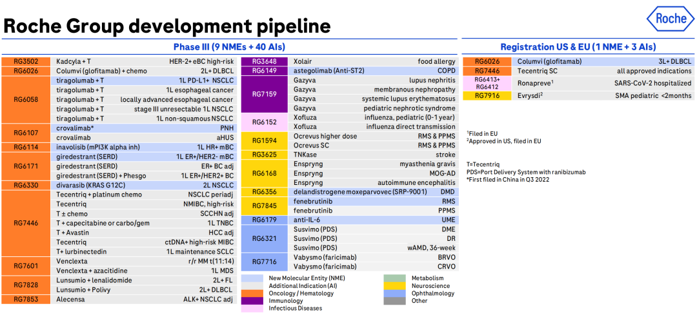
Task: Select the Kadcyla + T row
Action: (143, 61)
